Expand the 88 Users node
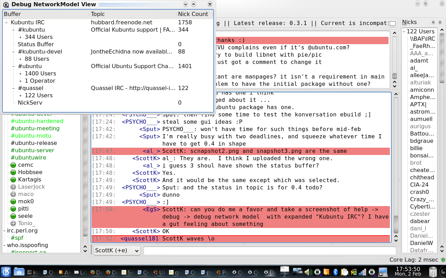 click(21, 59)
